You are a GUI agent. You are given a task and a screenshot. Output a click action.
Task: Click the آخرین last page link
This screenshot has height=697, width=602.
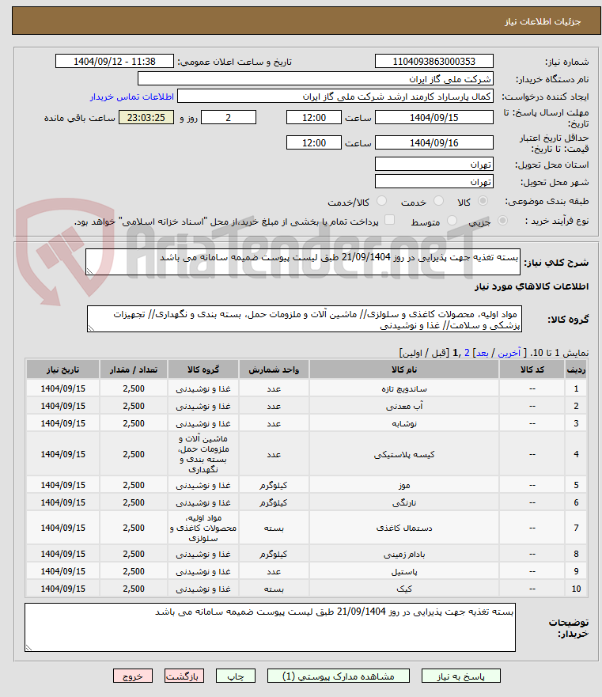509,353
